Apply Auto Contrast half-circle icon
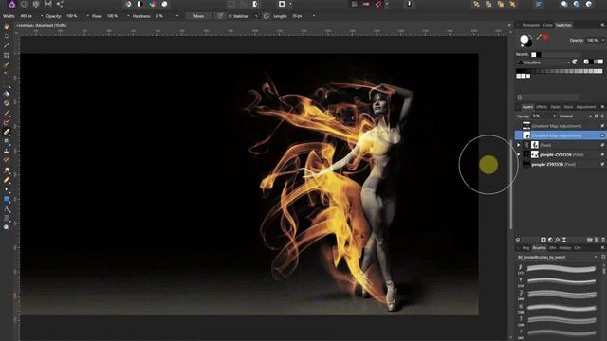This screenshot has width=607, height=341. [140, 4]
